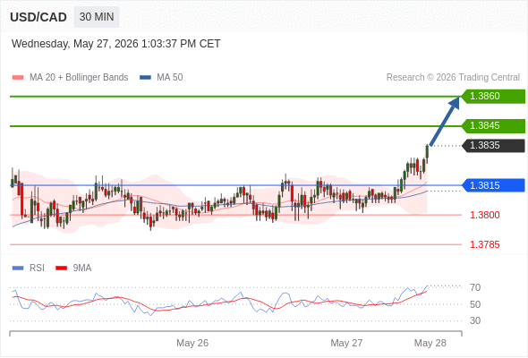This screenshot has width=528, height=358.
Task: Click the green 1.3845 resistance price tag
Action: [493, 126]
